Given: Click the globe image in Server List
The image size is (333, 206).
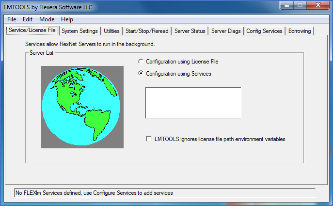Looking at the screenshot, I should coord(82,107).
